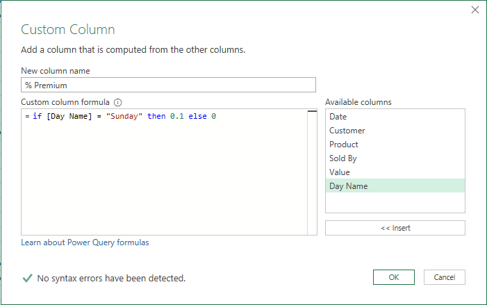
Task: Open Learn about Power Query formulas link
Action: 85,242
